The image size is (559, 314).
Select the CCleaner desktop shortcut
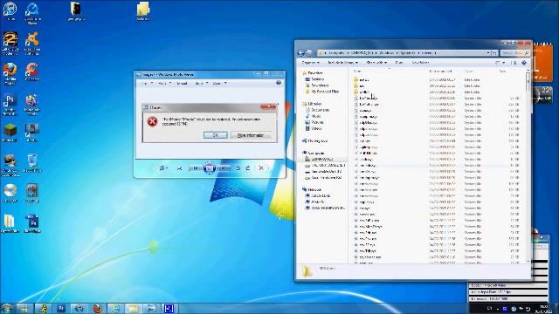[32, 72]
